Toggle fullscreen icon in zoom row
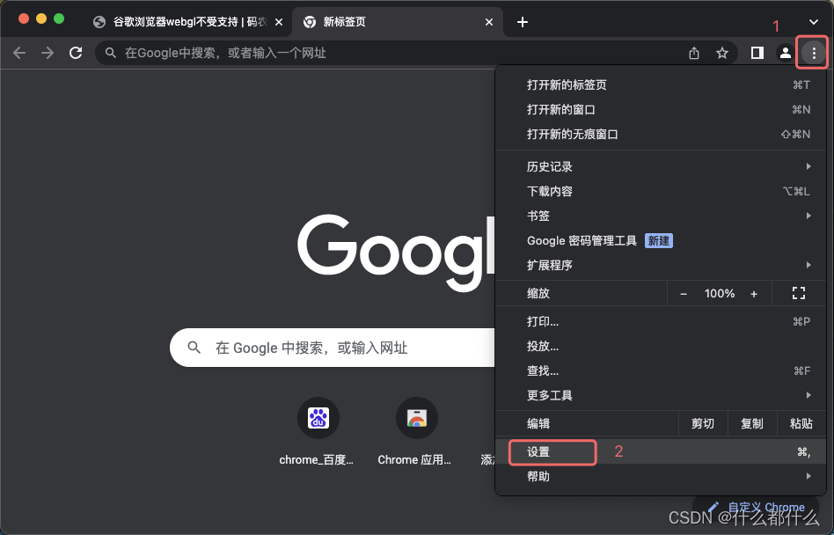 [x=798, y=293]
